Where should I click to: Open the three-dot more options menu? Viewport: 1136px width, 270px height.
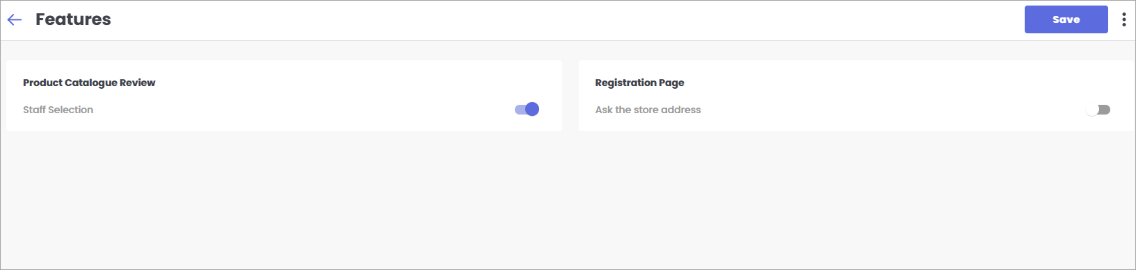1123,19
